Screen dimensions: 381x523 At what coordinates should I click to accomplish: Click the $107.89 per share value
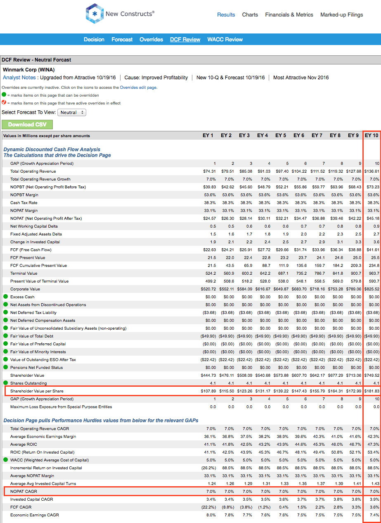pyautogui.click(x=208, y=391)
